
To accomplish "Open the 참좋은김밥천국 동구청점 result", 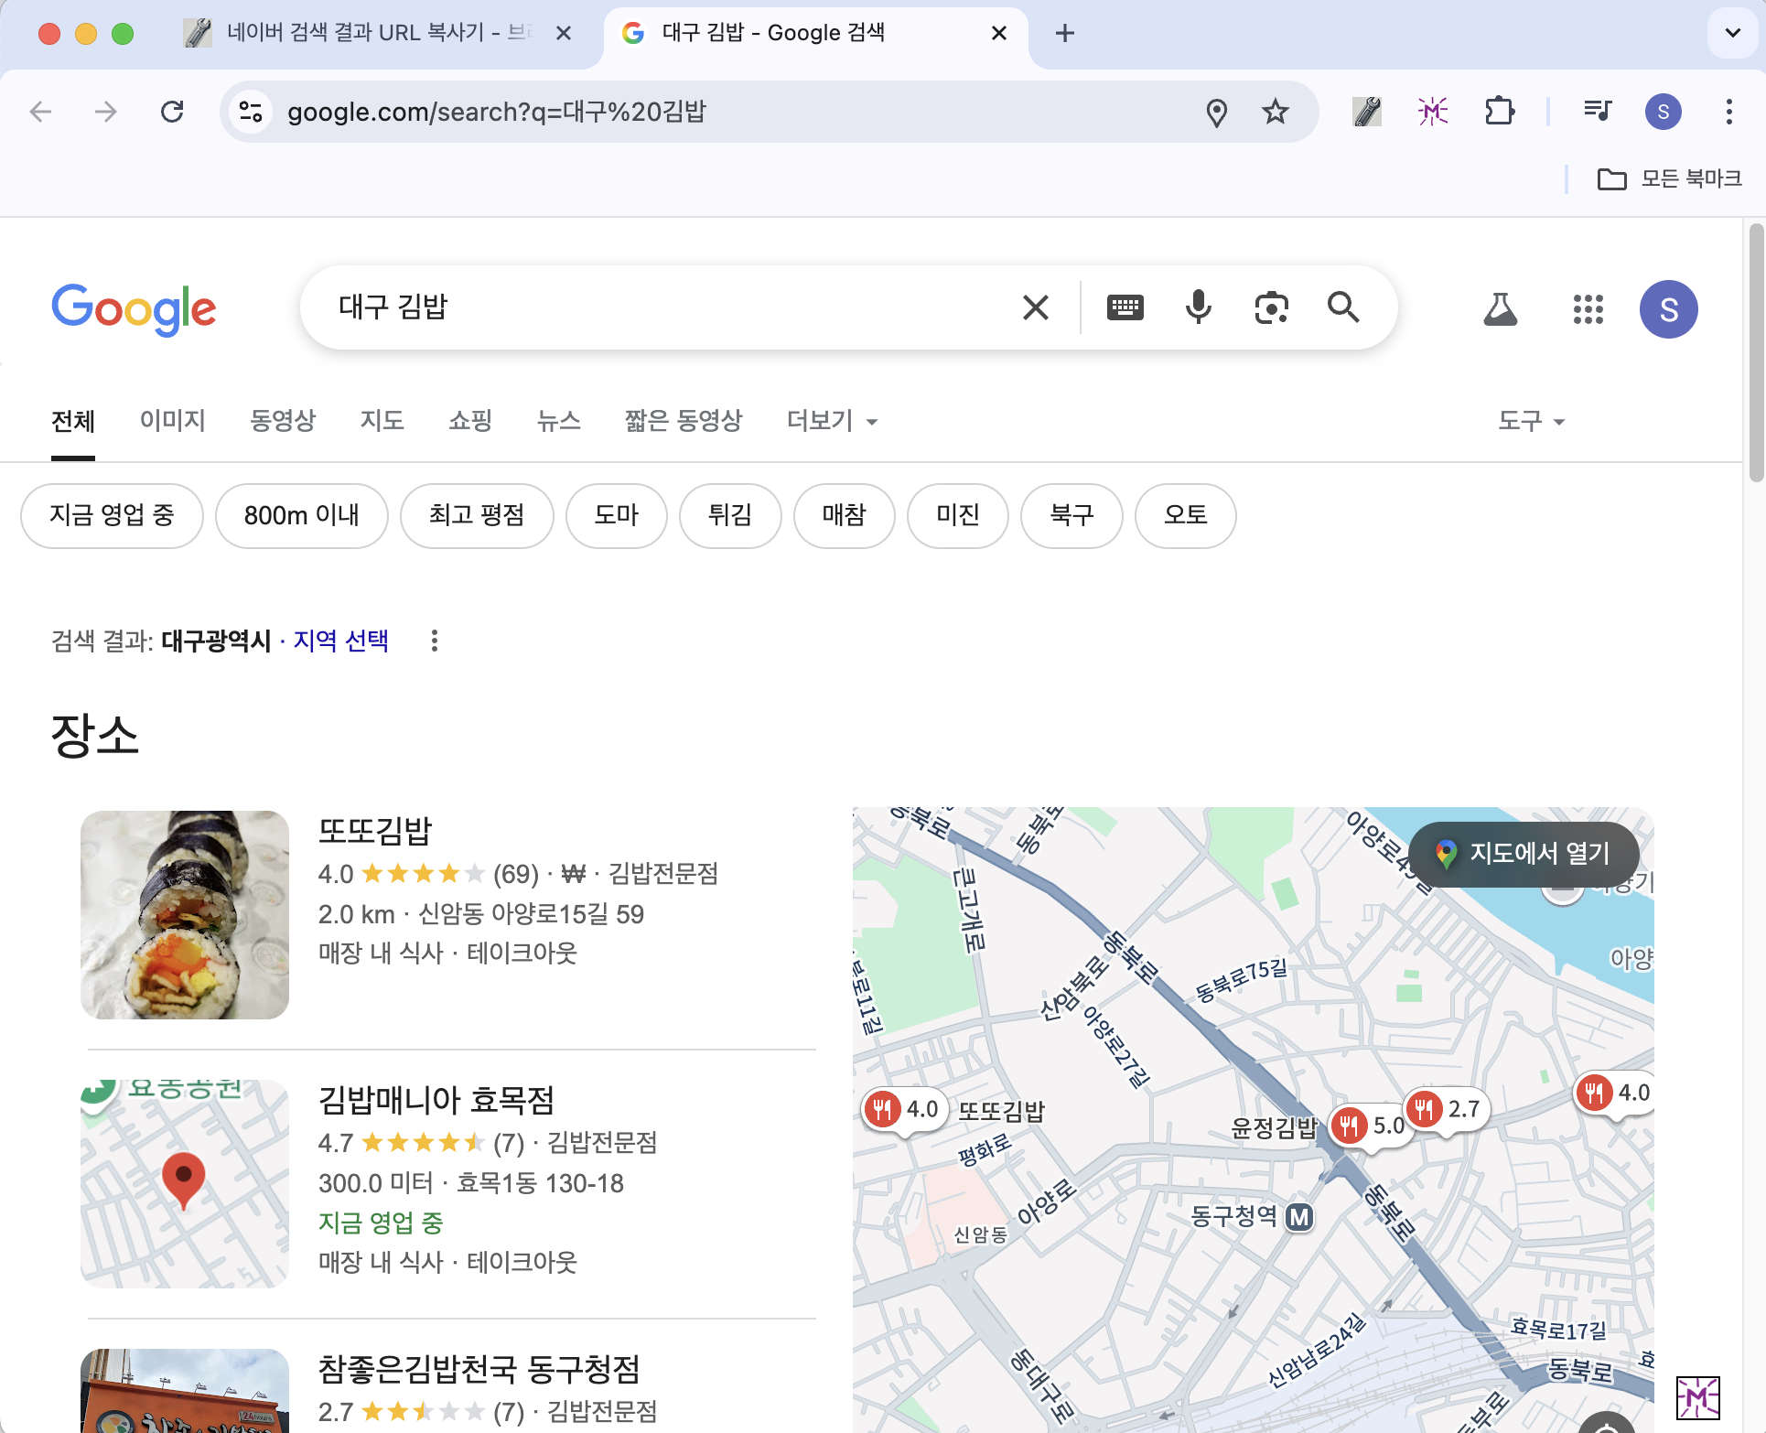I will coord(479,1369).
